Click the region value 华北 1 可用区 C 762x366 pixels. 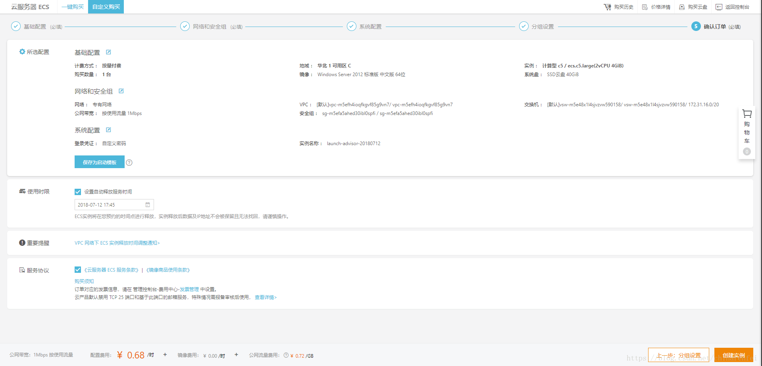coord(334,66)
